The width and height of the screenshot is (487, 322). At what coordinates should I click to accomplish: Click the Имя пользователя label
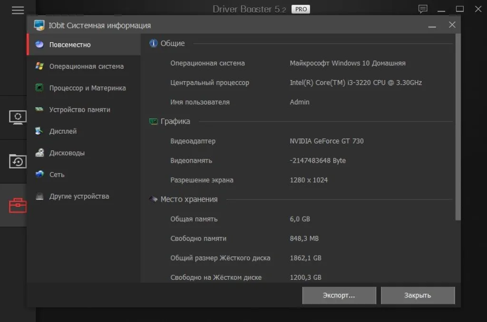[x=200, y=102]
